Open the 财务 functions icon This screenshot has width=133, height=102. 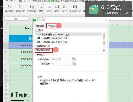[x=49, y=7]
